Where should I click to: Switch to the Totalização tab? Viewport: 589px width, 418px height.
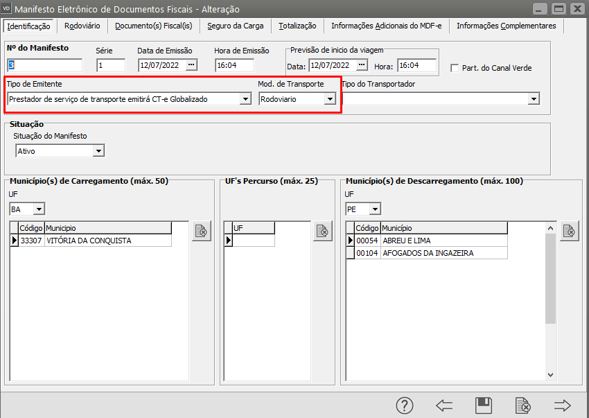tap(297, 26)
